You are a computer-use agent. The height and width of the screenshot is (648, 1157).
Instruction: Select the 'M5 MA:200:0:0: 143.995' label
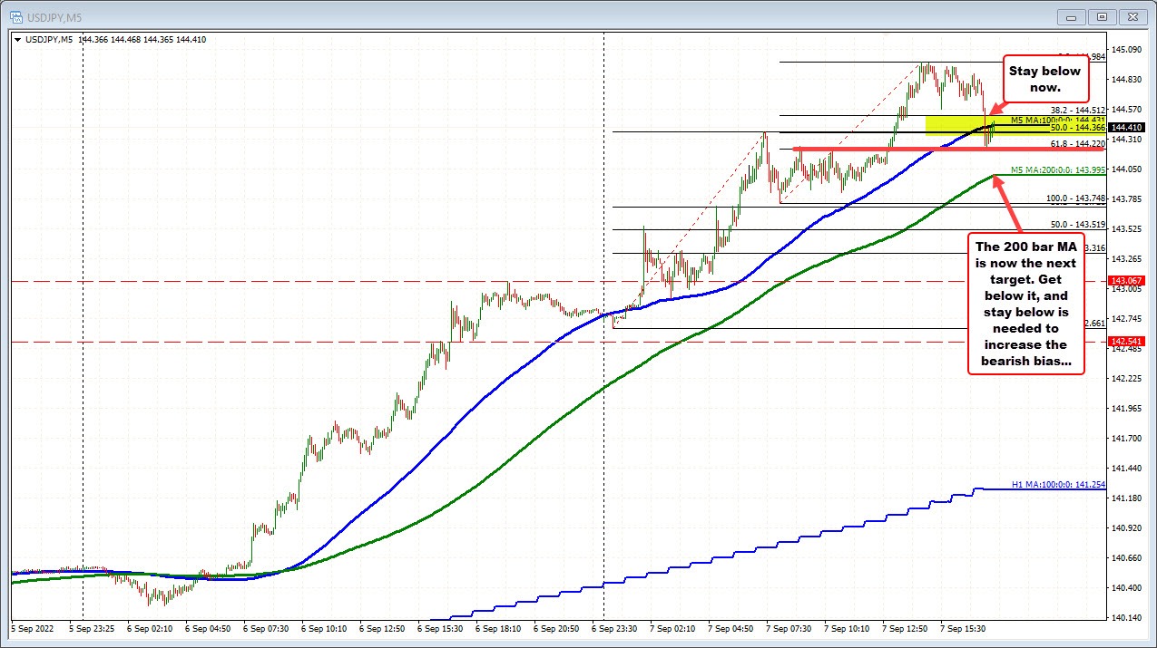tap(1056, 169)
